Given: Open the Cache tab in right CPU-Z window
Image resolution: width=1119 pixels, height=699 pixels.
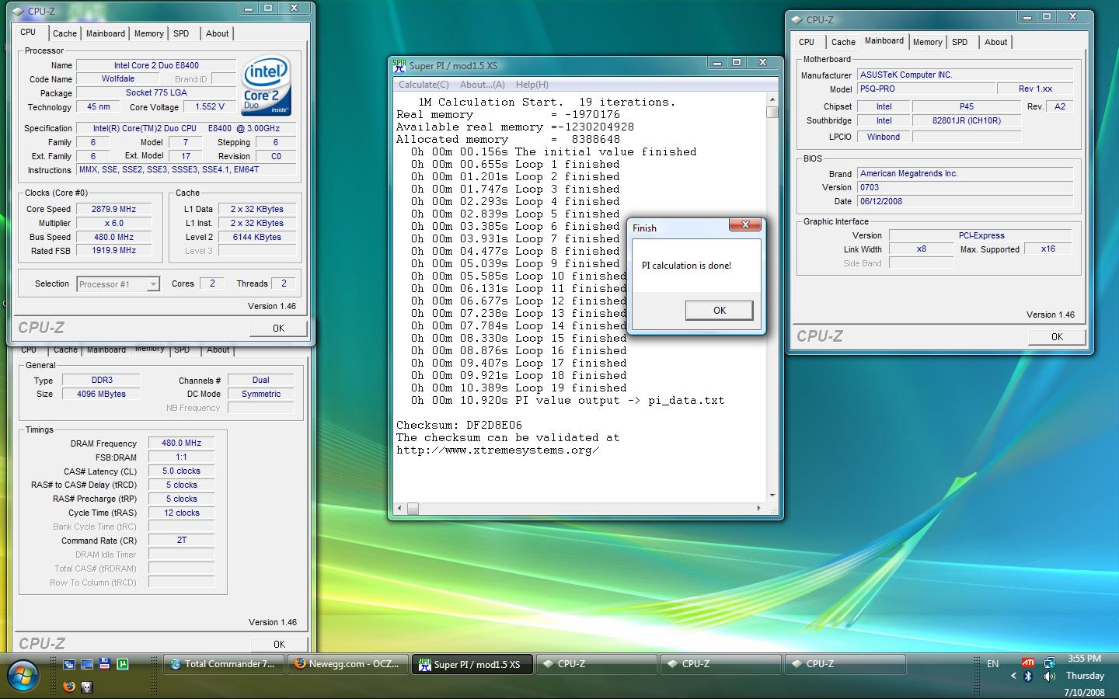Looking at the screenshot, I should [843, 42].
